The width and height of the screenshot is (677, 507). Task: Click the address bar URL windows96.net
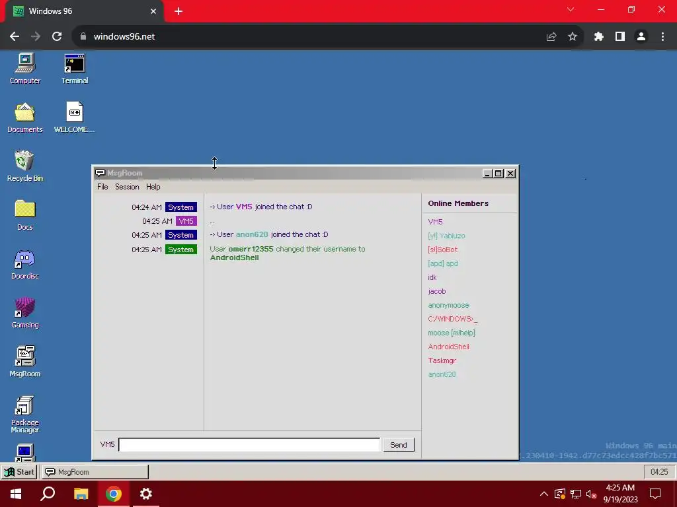[124, 37]
